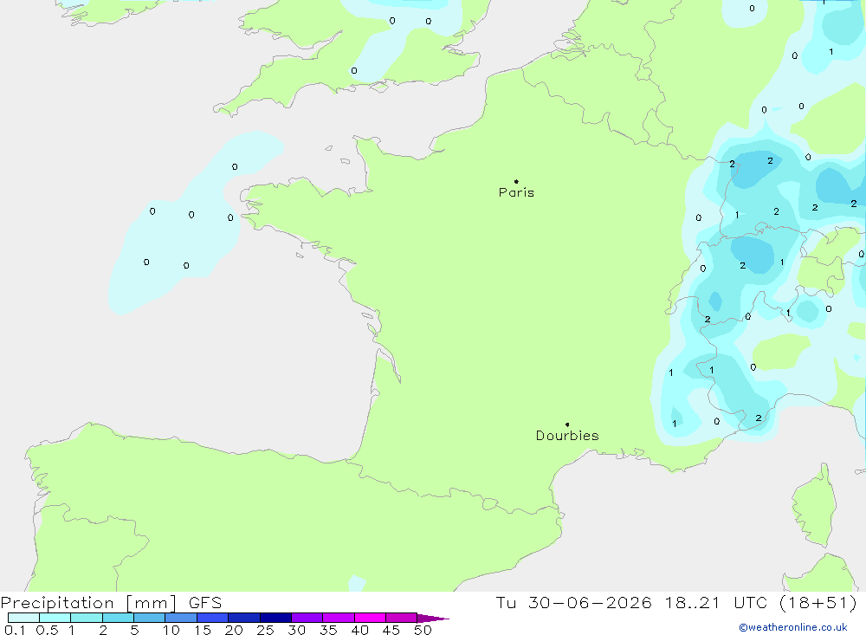Click the legend scale label '0.5'

coord(47,630)
